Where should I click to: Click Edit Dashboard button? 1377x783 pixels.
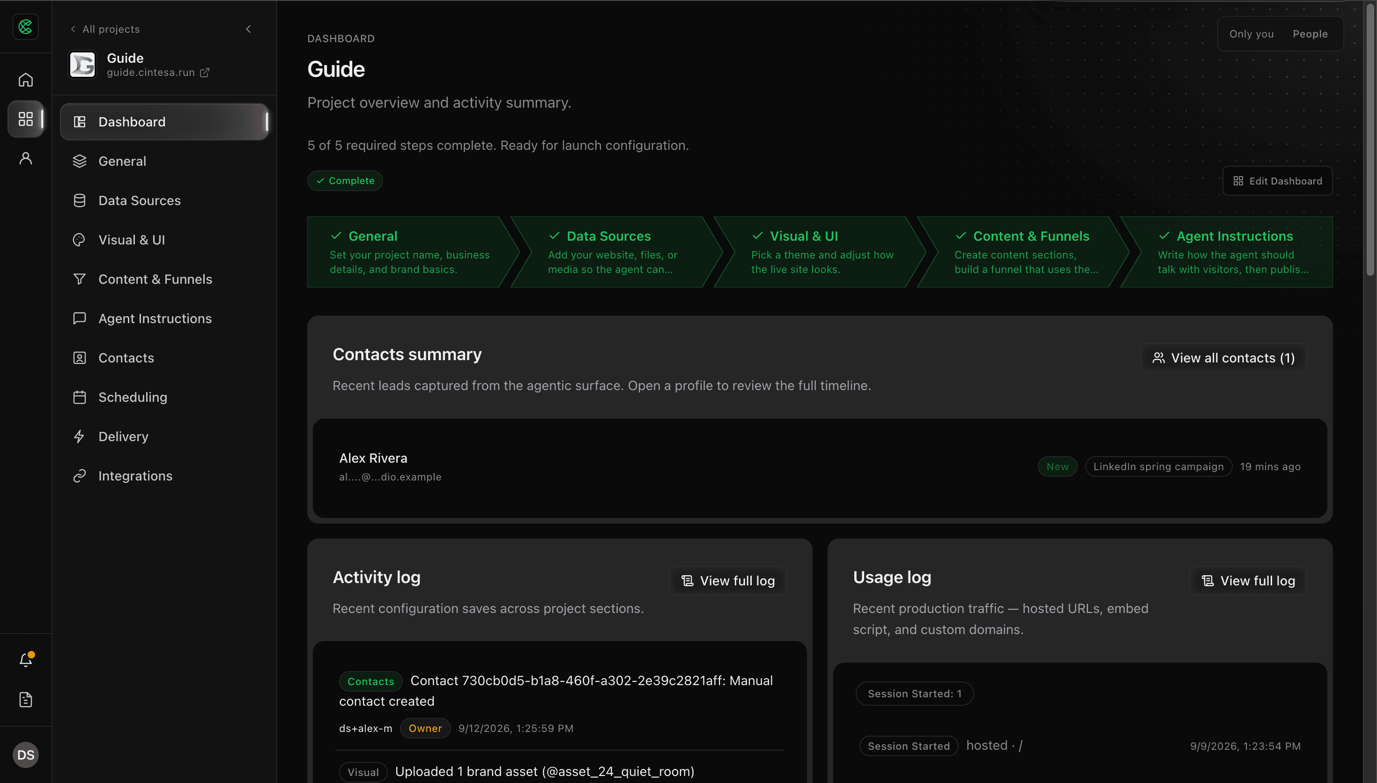coord(1278,181)
